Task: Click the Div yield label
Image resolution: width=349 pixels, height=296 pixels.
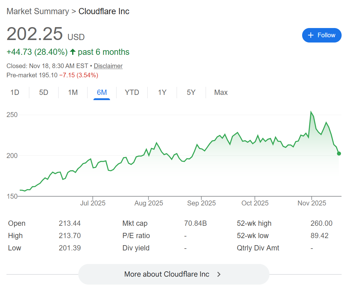Action: coord(136,248)
